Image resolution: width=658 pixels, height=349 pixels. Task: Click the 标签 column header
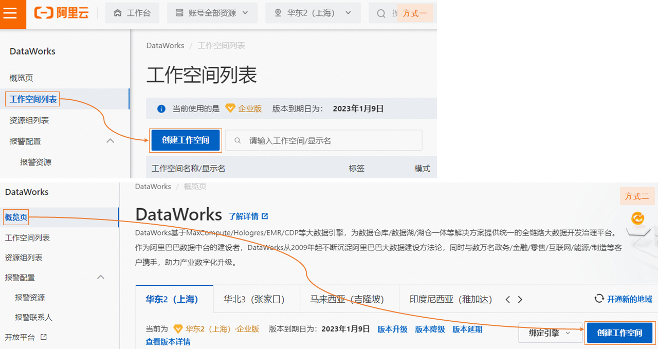click(357, 169)
